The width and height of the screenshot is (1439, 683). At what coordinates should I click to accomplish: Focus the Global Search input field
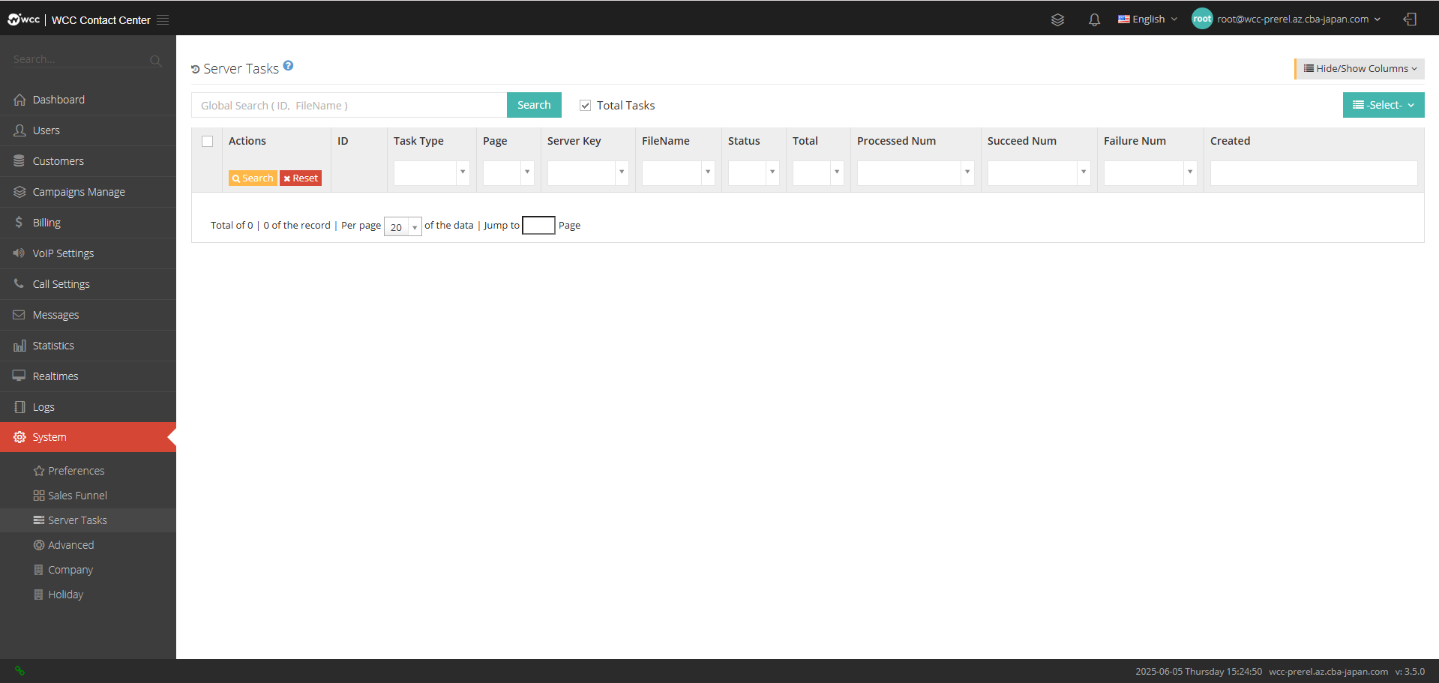(349, 105)
